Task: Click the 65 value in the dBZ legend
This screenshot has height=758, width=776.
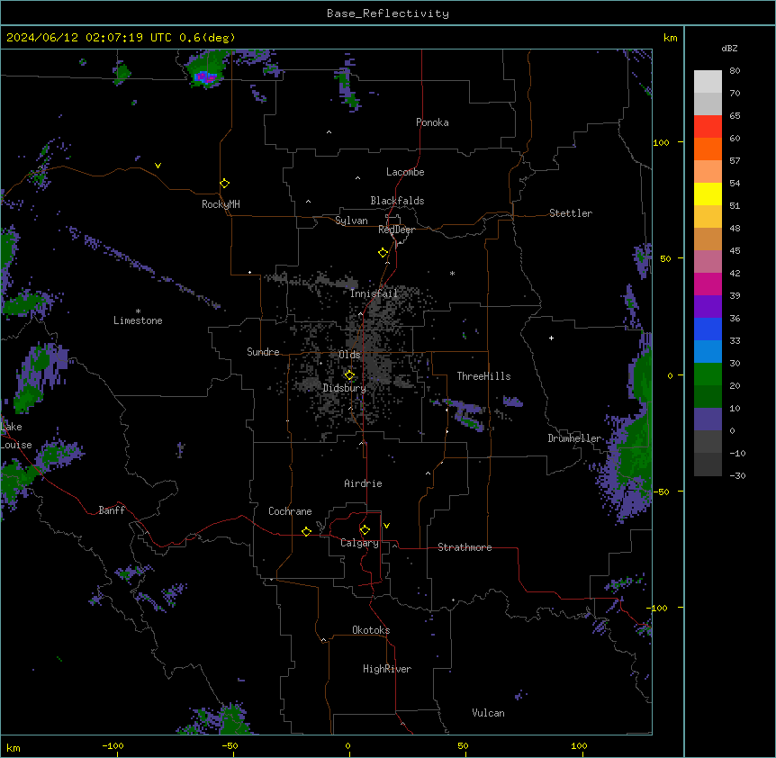Action: (735, 116)
